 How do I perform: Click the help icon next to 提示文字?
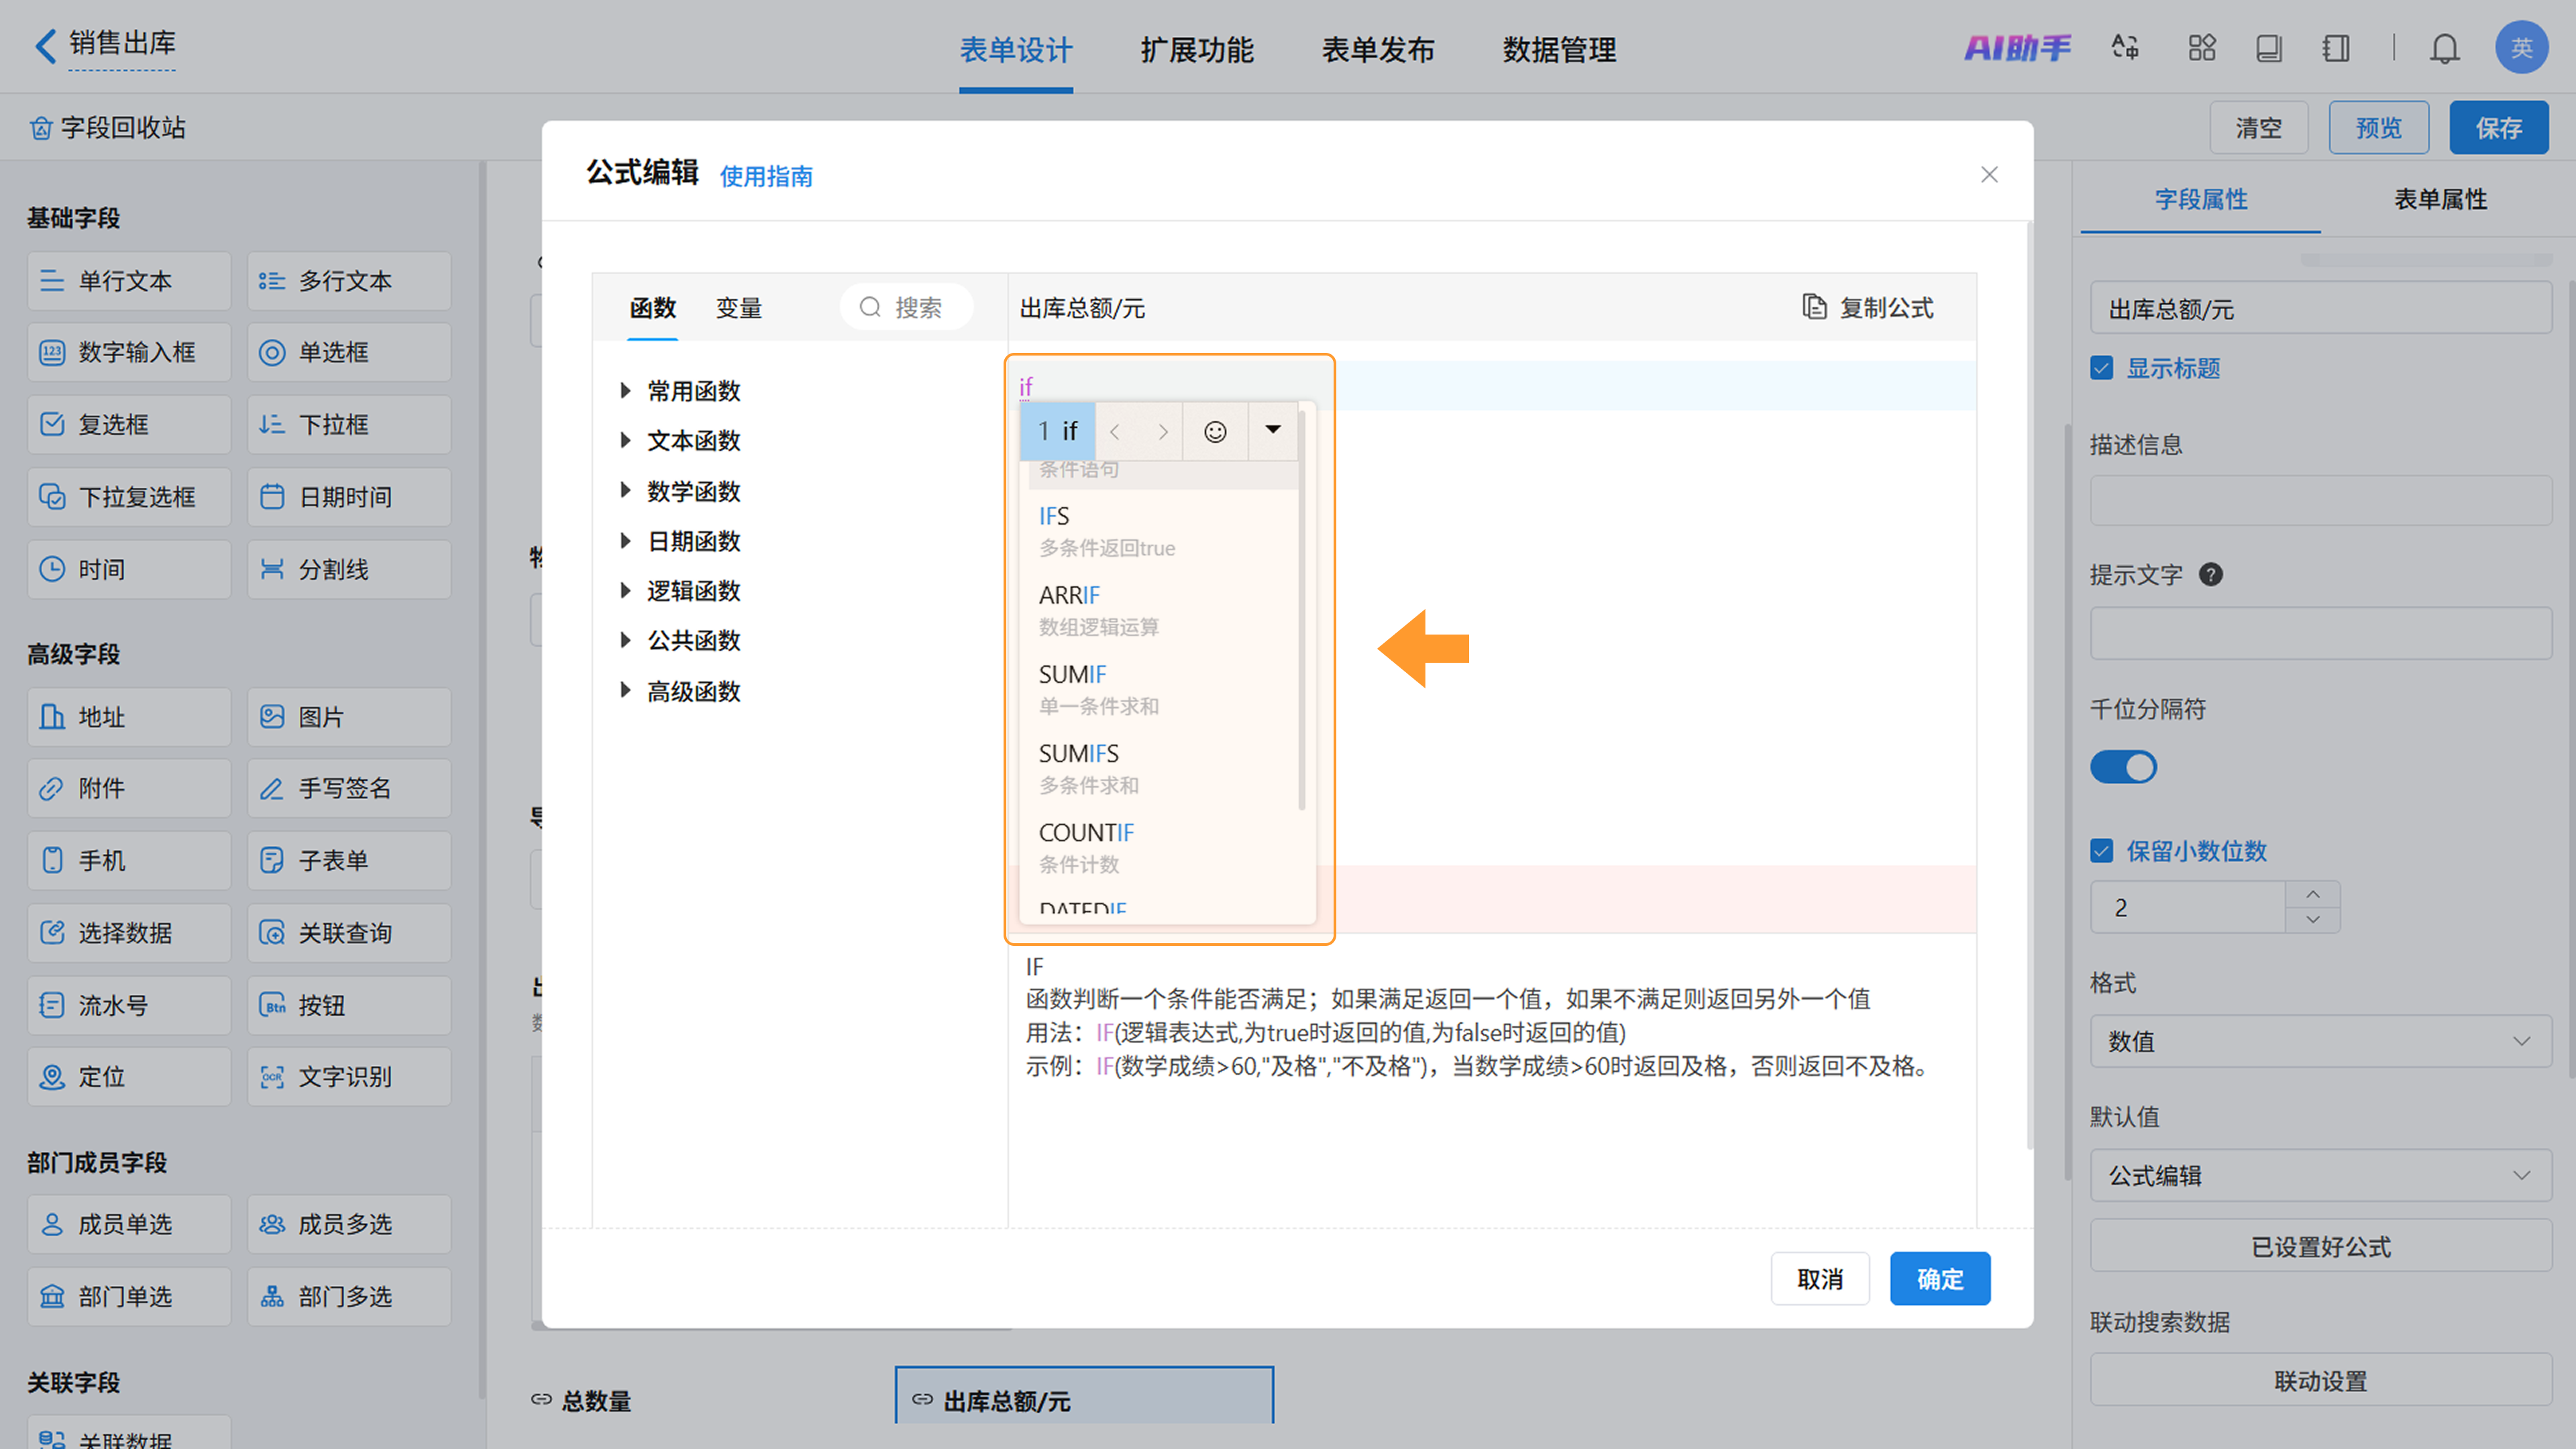(2211, 574)
